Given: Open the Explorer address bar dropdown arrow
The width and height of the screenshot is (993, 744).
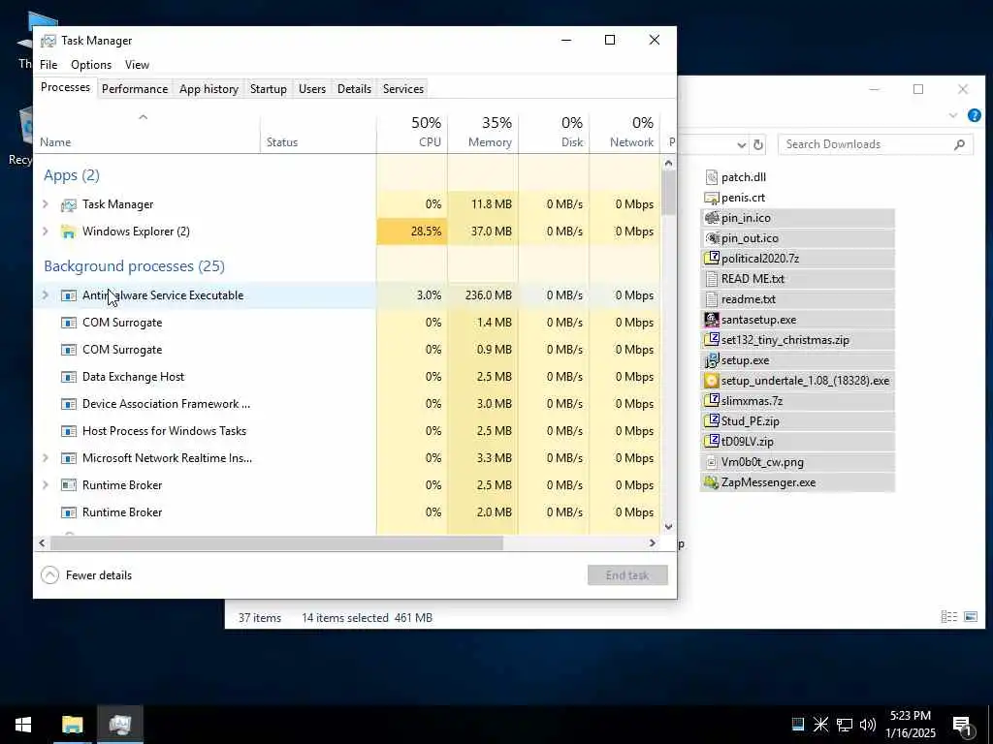Looking at the screenshot, I should click(x=742, y=145).
